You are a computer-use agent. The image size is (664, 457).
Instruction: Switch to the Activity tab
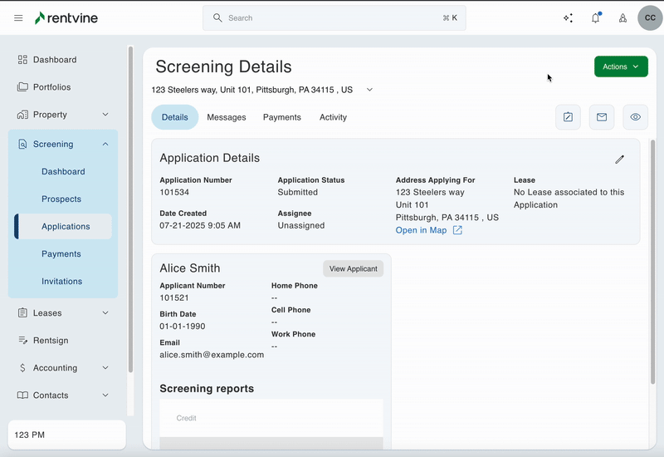pyautogui.click(x=333, y=117)
